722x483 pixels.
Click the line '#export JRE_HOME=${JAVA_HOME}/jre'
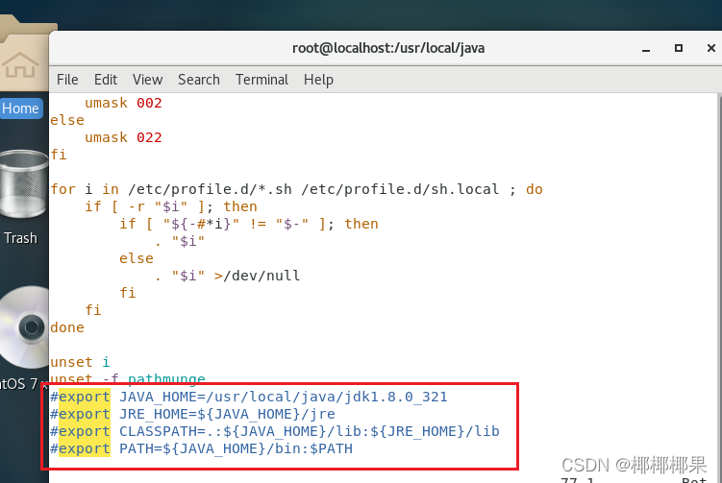[x=192, y=414]
